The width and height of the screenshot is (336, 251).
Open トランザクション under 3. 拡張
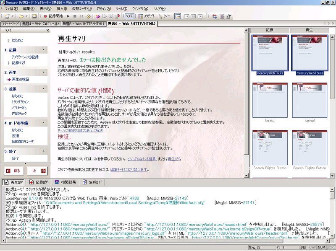[20, 102]
